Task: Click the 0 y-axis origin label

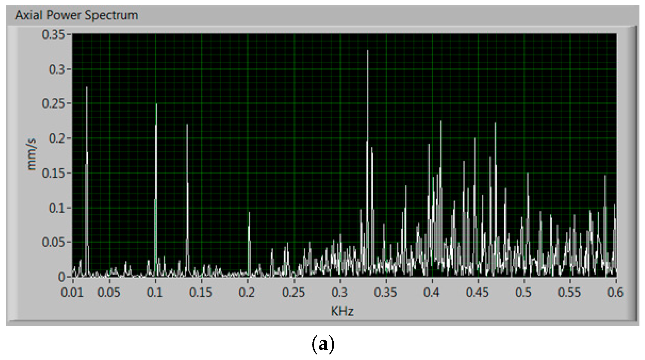Action: (61, 277)
